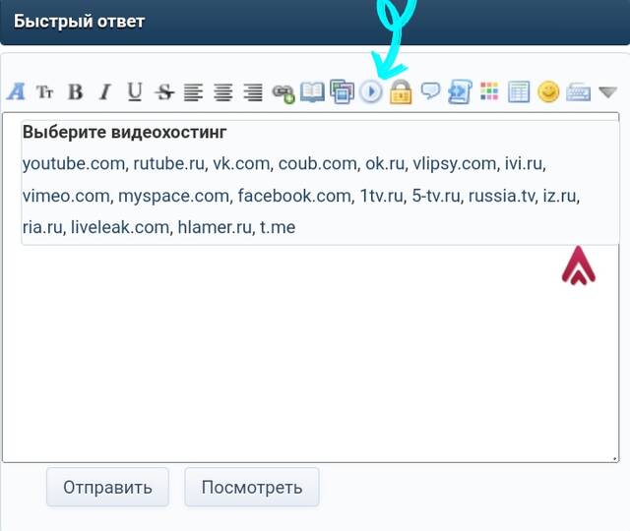Viewport: 630px width, 531px height.
Task: Click the Быстрый ответ header
Action: (79, 22)
